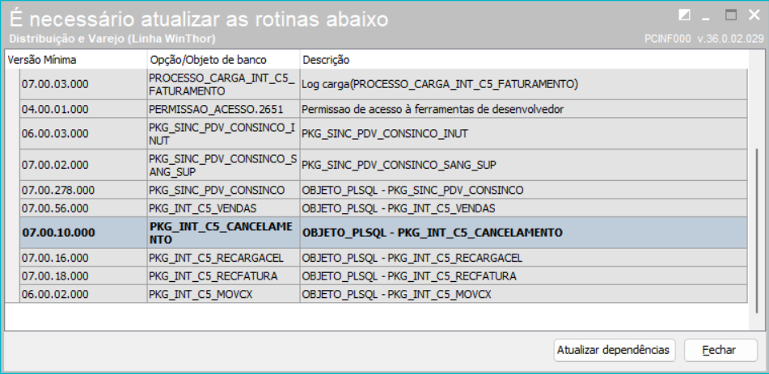Click the PKG_INT_C5_RECFATURA description cell
Screen dimensions: 769x374
pyautogui.click(x=411, y=276)
